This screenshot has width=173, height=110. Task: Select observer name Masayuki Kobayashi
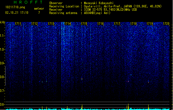[x=99, y=3]
